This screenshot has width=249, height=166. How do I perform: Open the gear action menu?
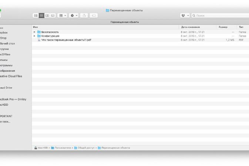[x=74, y=16]
